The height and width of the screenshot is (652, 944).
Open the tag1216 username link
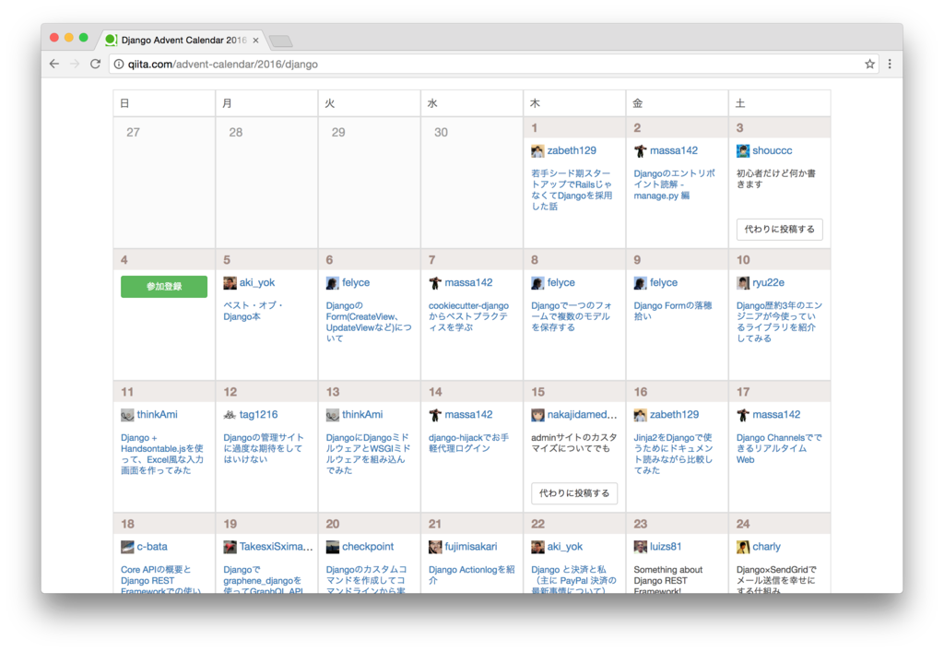coord(258,415)
